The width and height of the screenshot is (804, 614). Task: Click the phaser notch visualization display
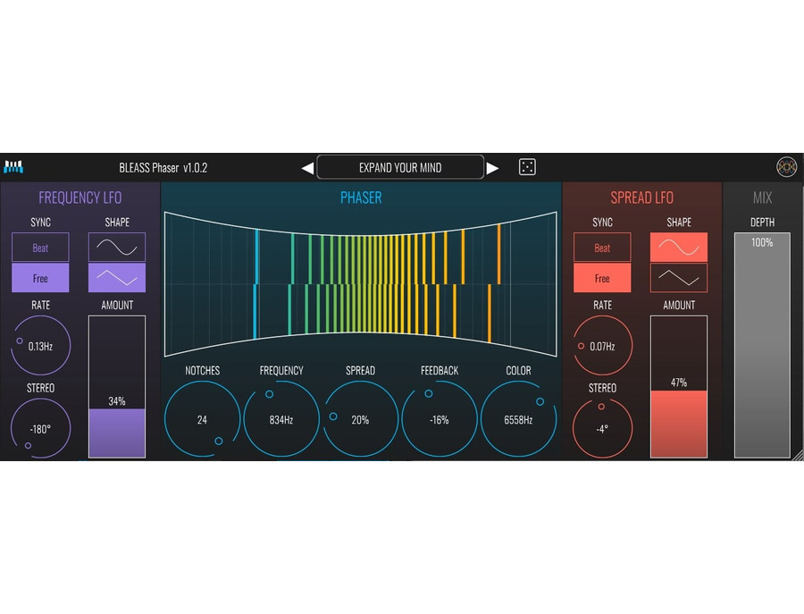point(361,283)
